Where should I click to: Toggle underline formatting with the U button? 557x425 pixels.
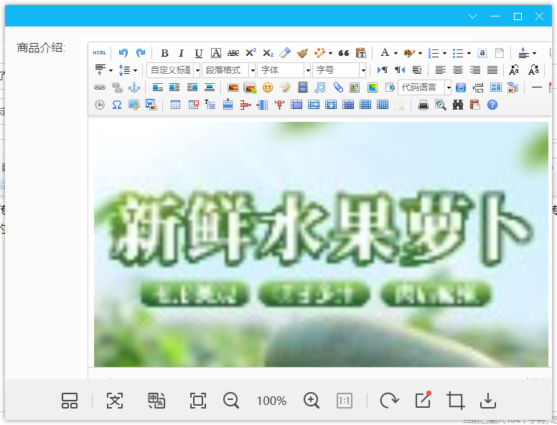198,53
